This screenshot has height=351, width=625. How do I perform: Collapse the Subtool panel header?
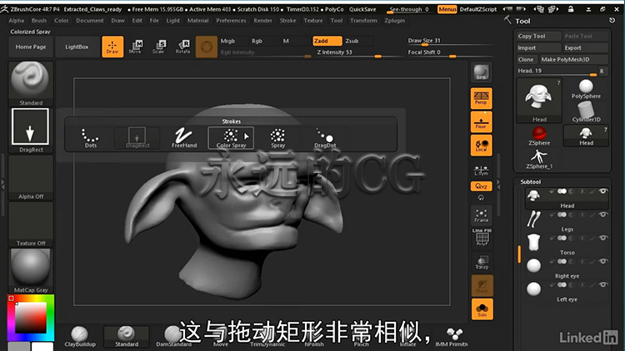530,181
